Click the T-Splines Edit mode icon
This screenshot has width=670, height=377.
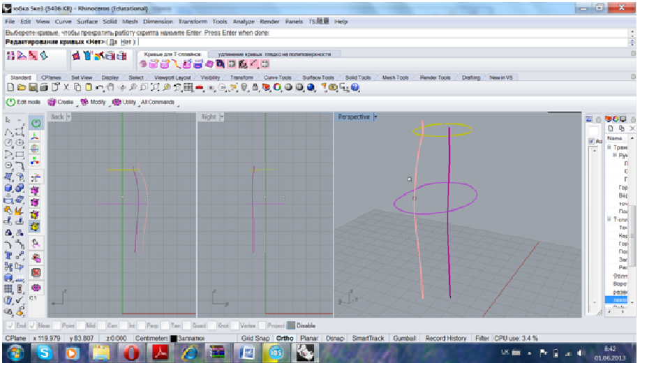point(10,102)
